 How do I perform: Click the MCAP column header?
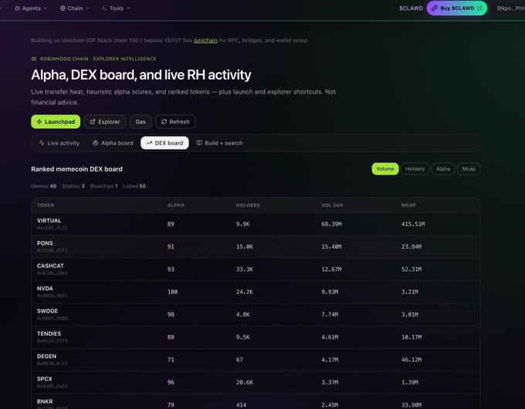408,205
